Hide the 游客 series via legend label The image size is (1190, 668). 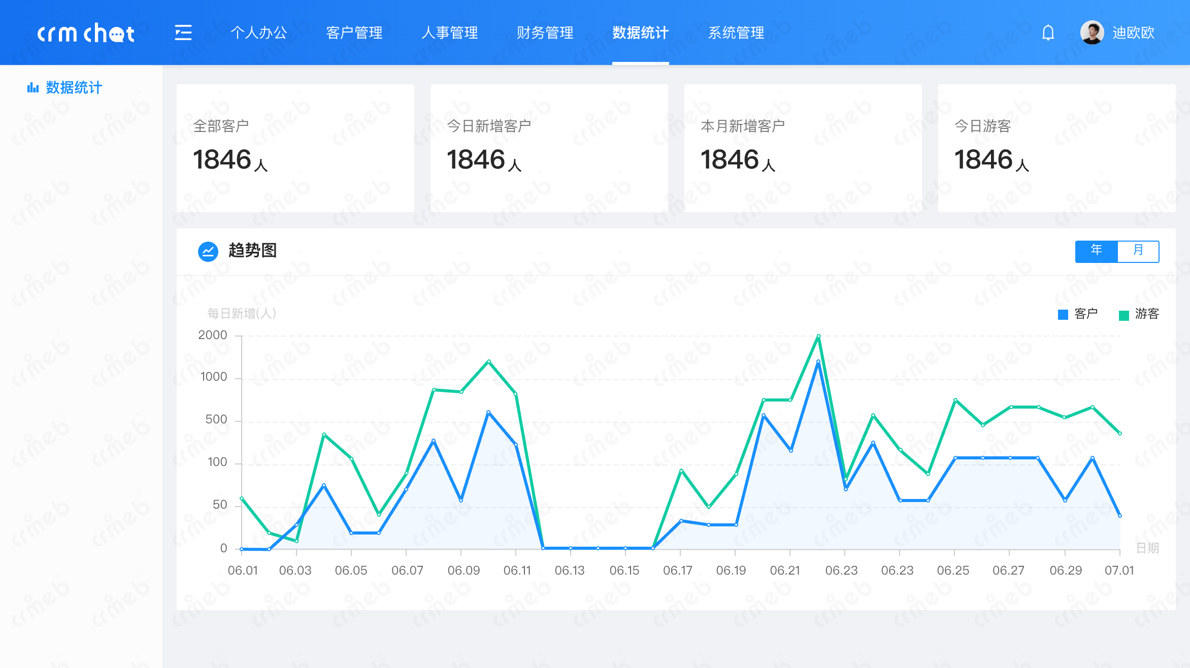pos(1147,314)
